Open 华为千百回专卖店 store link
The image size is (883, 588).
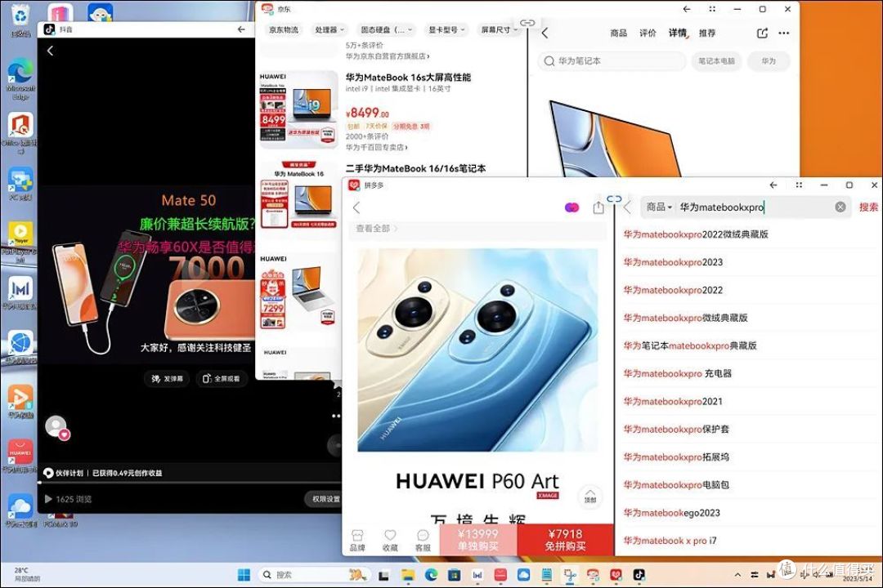(x=376, y=148)
